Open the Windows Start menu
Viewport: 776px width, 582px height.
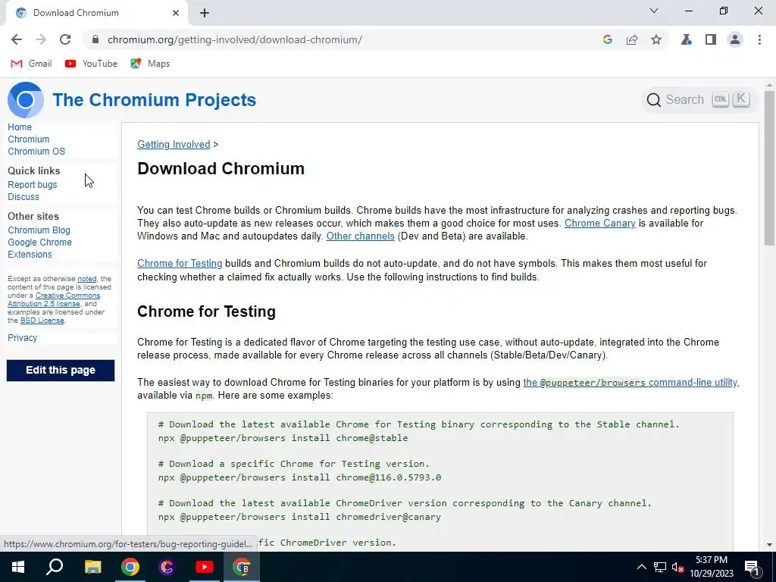tap(18, 567)
